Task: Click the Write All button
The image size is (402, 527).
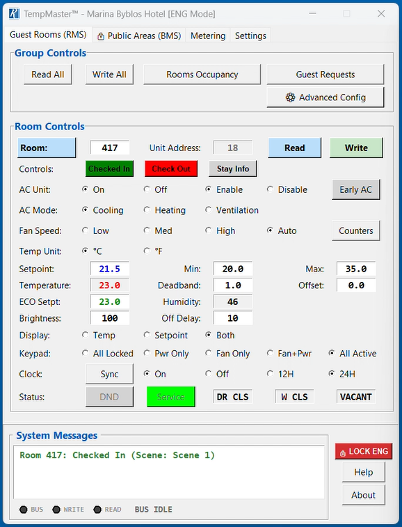Action: (109, 74)
